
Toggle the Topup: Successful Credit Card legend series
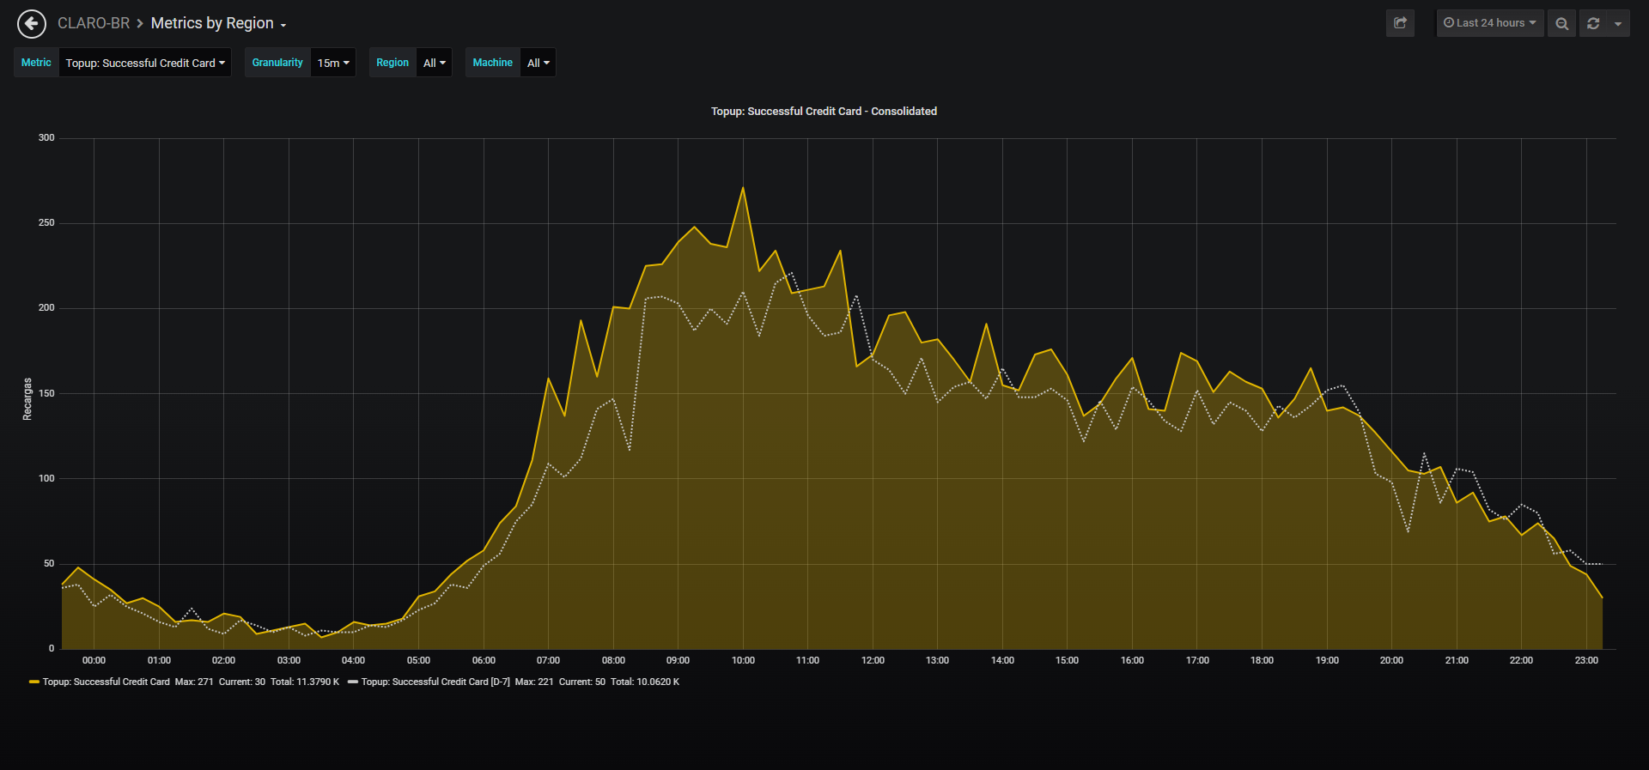coord(106,682)
